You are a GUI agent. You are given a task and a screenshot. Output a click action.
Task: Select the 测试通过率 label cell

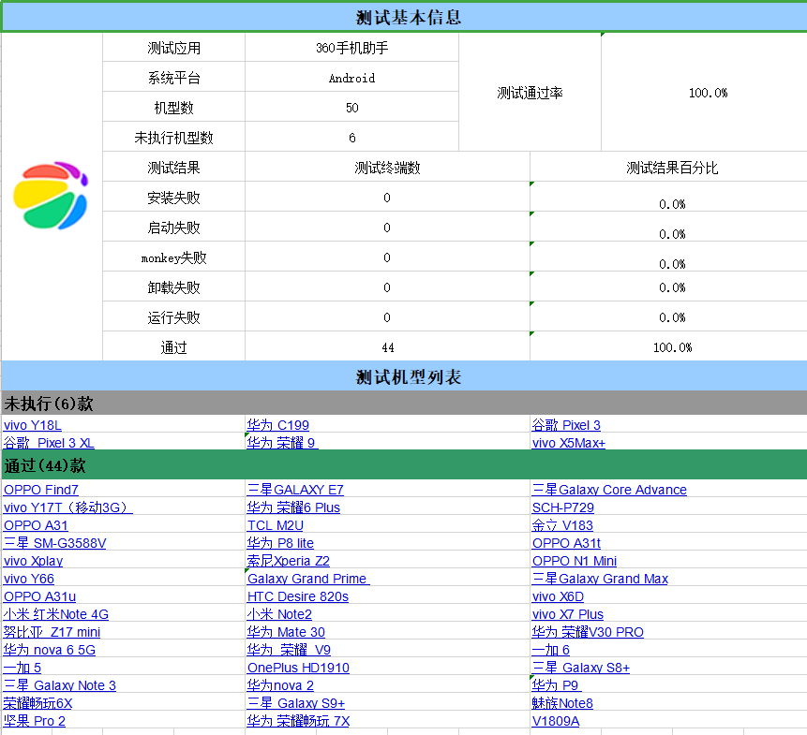pyautogui.click(x=531, y=93)
